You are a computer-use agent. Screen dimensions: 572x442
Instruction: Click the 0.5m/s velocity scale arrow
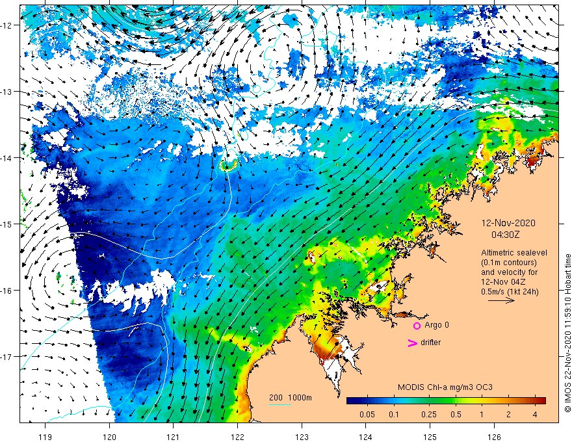coord(501,300)
